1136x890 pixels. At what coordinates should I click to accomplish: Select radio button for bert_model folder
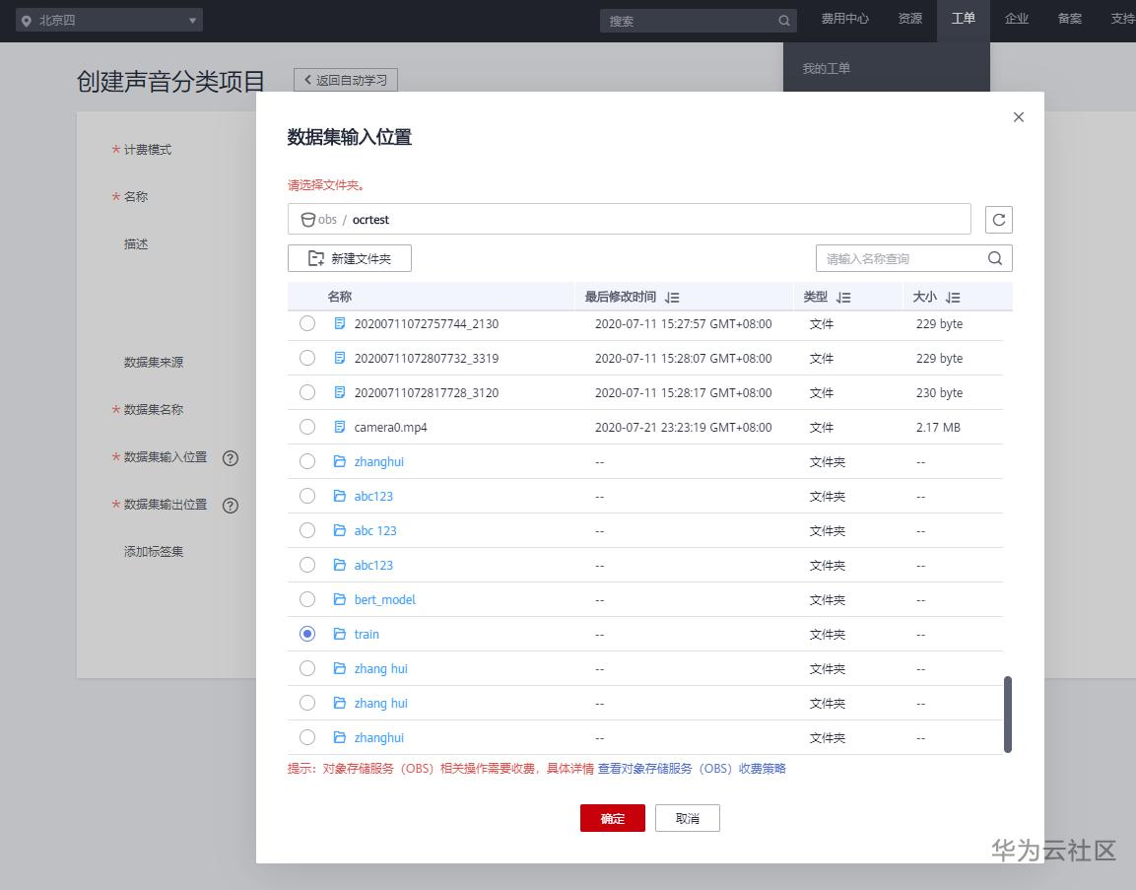coord(307,599)
